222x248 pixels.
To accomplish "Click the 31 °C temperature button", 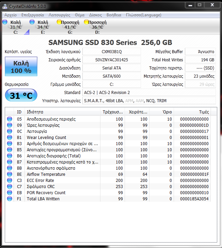I will [21, 95].
